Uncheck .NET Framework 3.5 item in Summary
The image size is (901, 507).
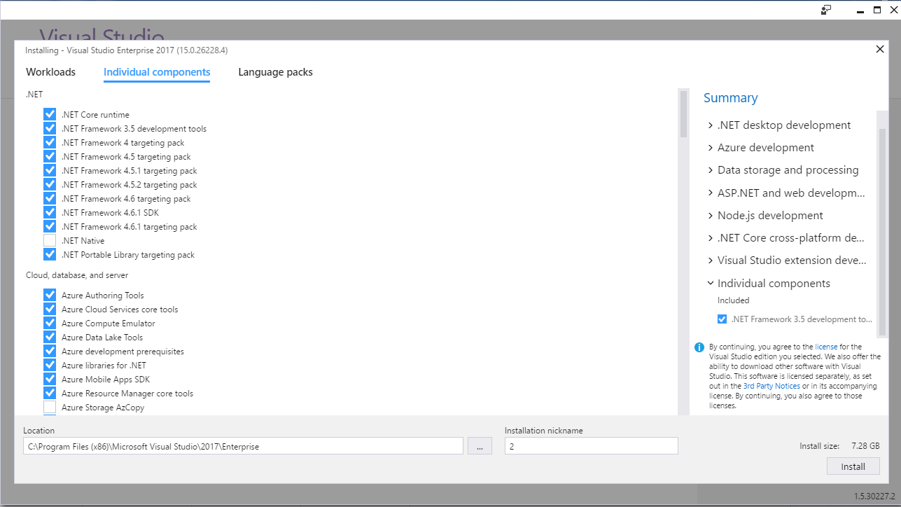click(x=722, y=319)
